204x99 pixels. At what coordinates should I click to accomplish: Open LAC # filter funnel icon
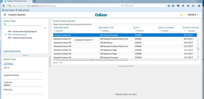[x=135, y=31]
